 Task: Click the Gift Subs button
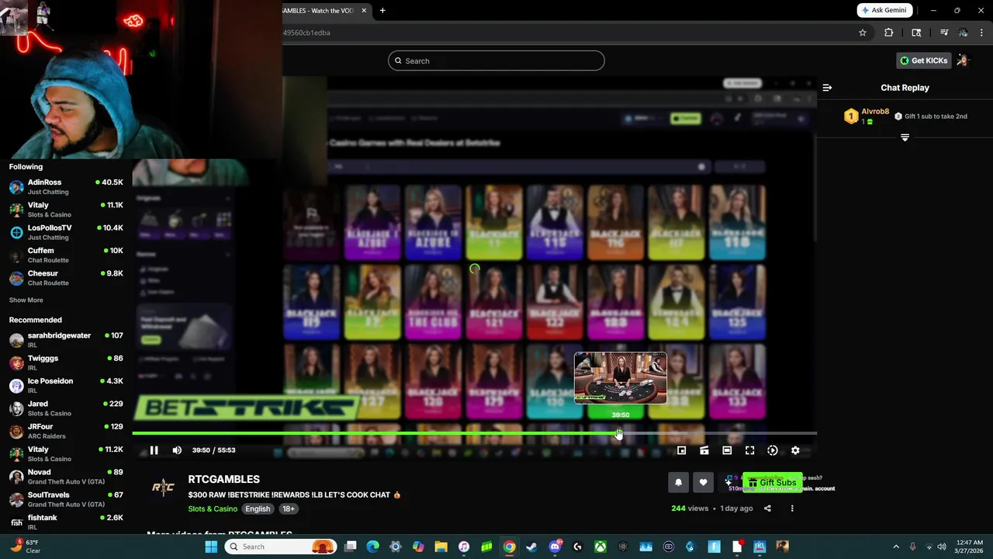click(772, 482)
